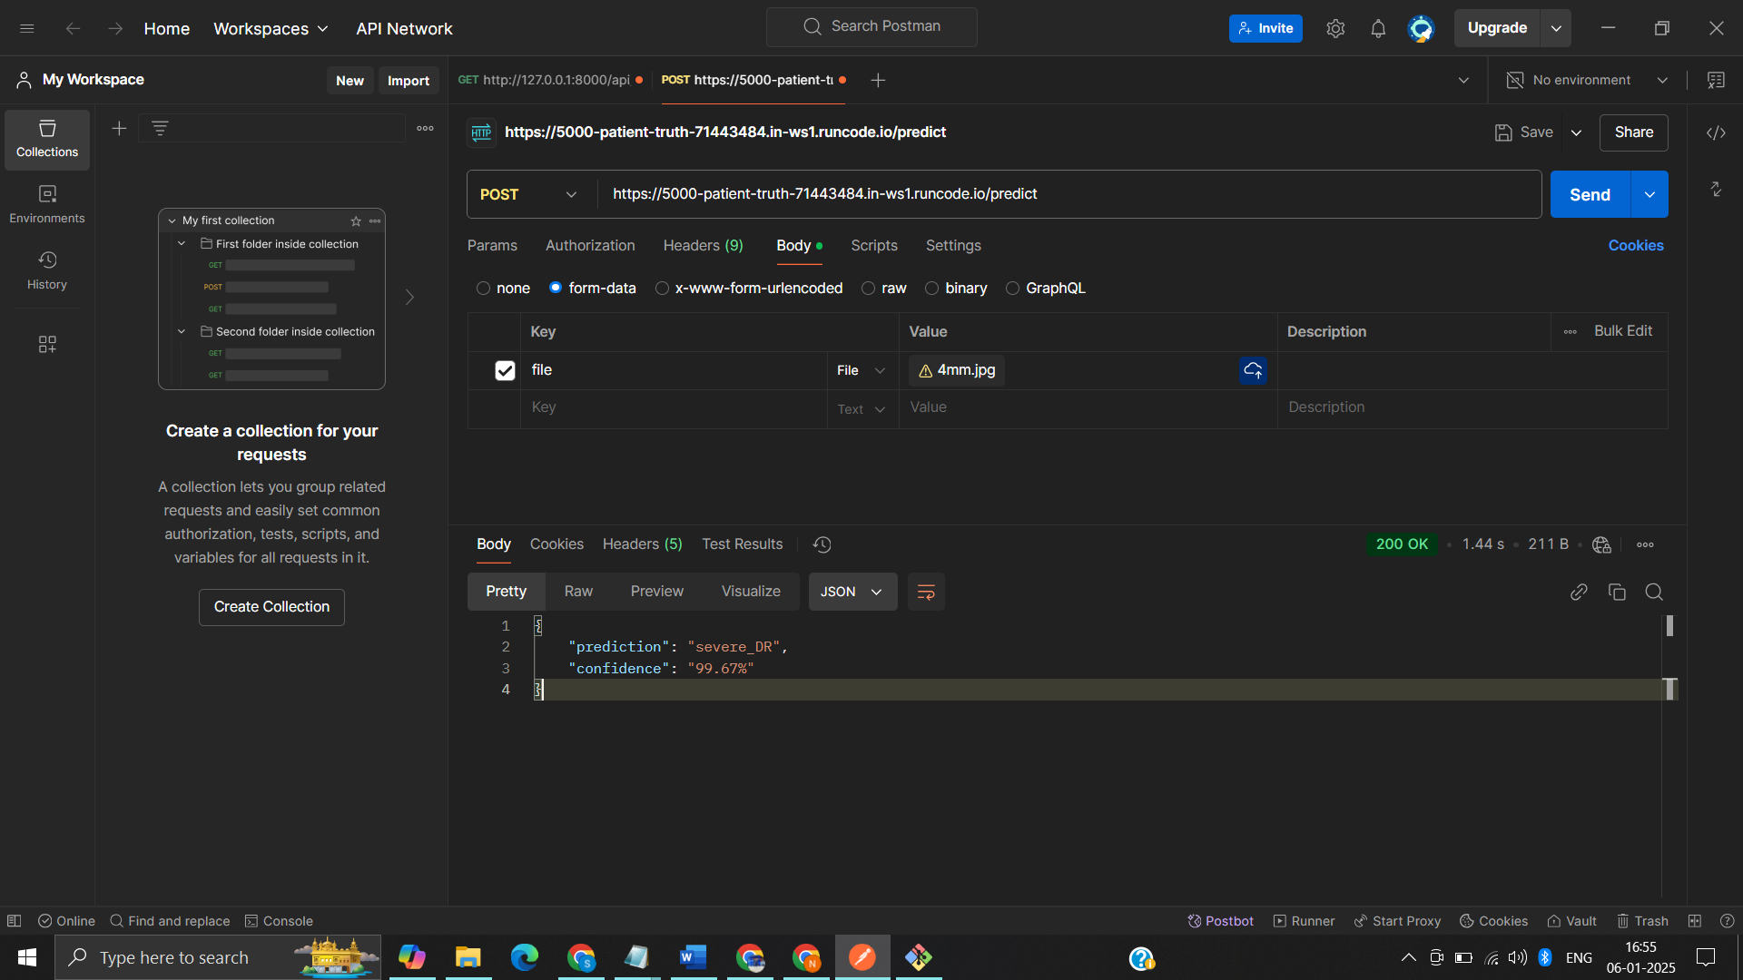Screen dimensions: 1743x980
Task: Open the Environments sidebar panel
Action: point(47,205)
